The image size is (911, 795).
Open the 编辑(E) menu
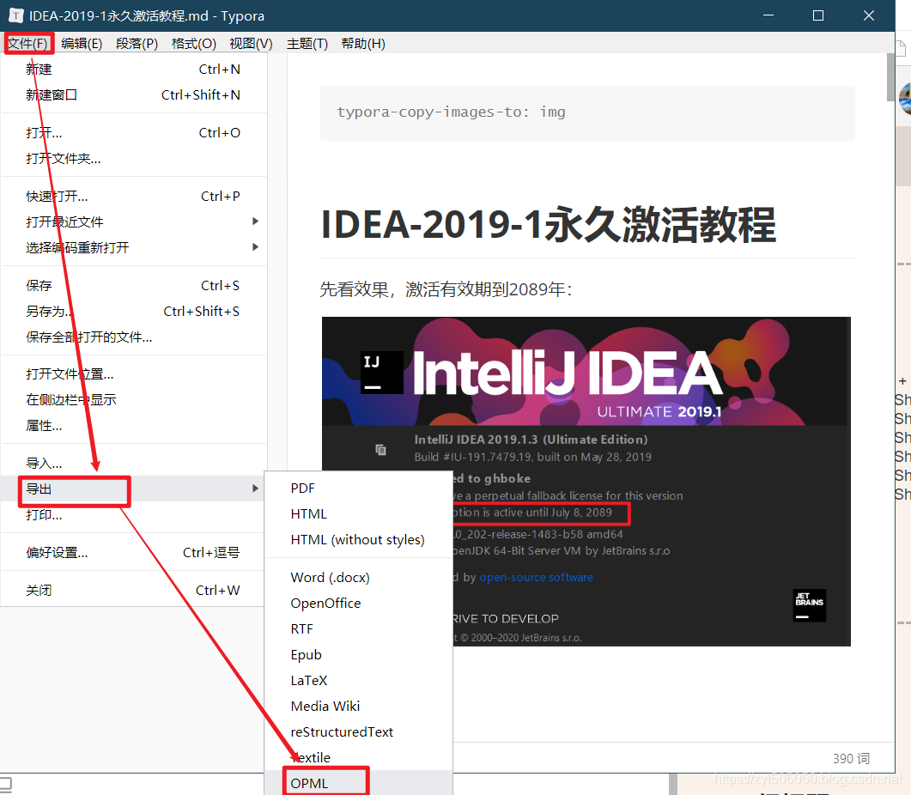click(x=82, y=44)
